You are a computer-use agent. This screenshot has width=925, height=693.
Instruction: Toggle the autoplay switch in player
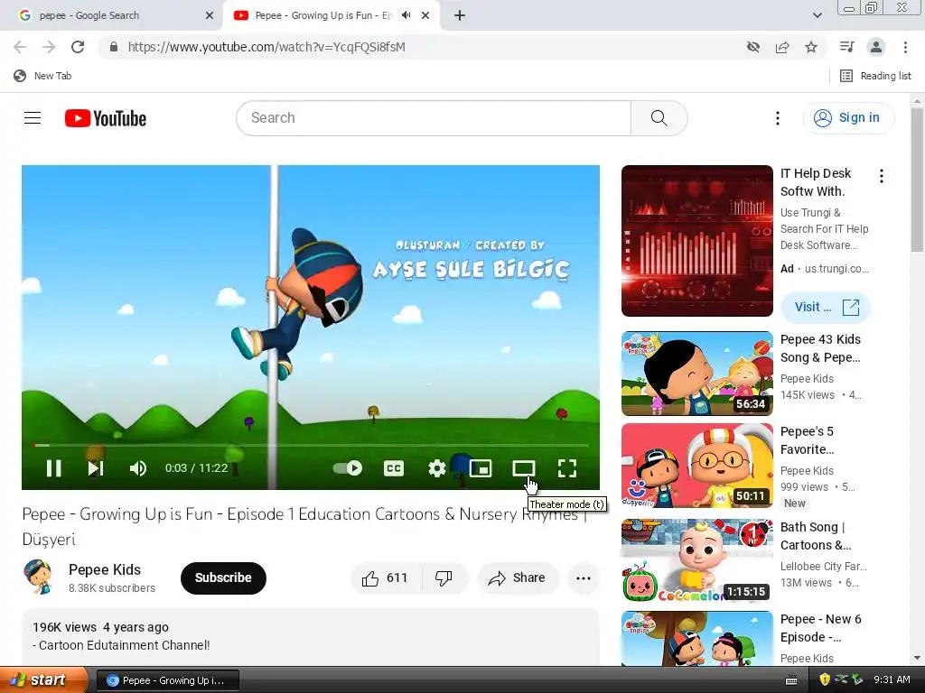(x=348, y=468)
